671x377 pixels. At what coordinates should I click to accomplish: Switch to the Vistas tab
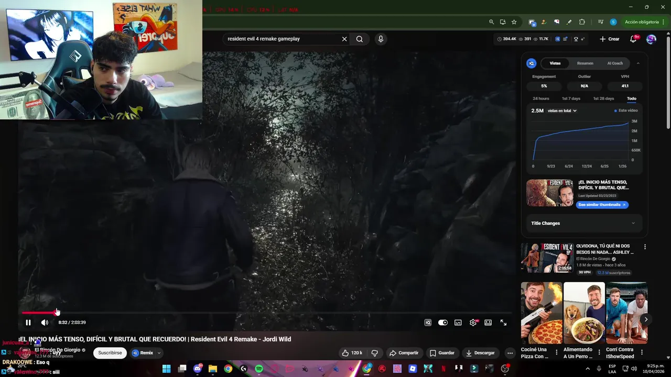click(x=555, y=63)
